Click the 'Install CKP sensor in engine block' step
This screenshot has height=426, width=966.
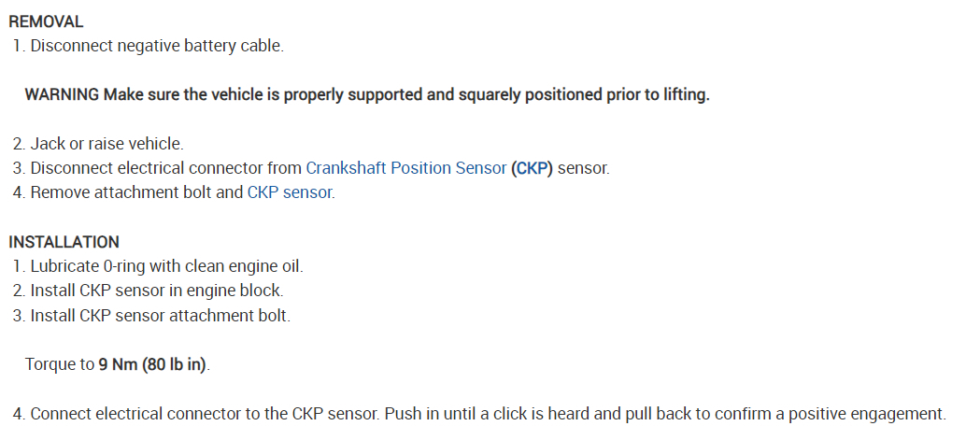(156, 291)
